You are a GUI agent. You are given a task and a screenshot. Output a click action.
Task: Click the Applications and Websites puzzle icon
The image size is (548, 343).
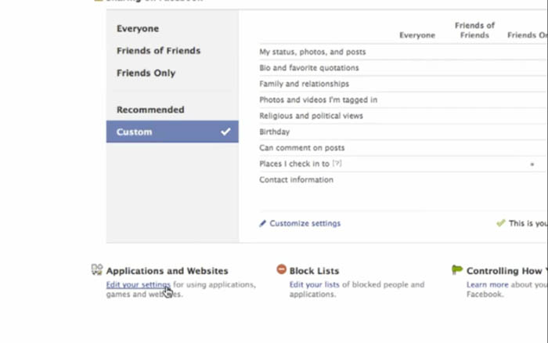click(97, 269)
